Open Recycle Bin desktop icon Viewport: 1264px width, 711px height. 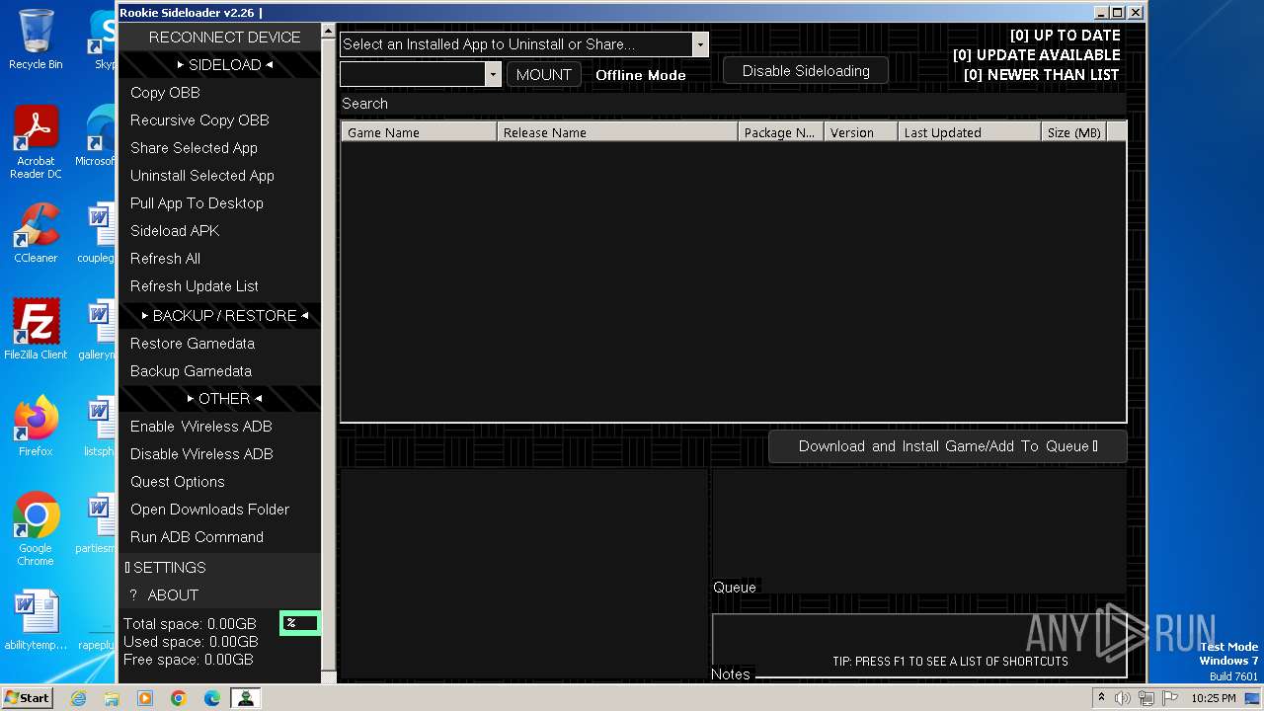coord(36,39)
